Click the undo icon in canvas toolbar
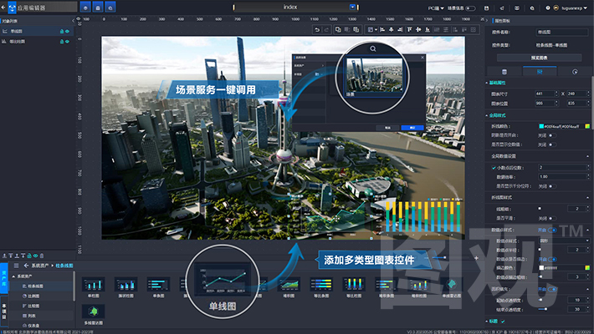The height and width of the screenshot is (334, 594). point(316,30)
